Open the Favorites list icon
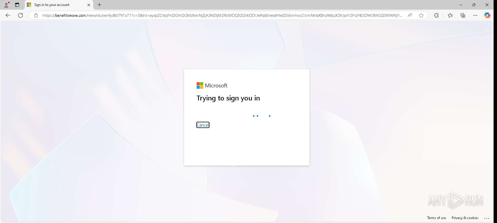 tap(450, 15)
